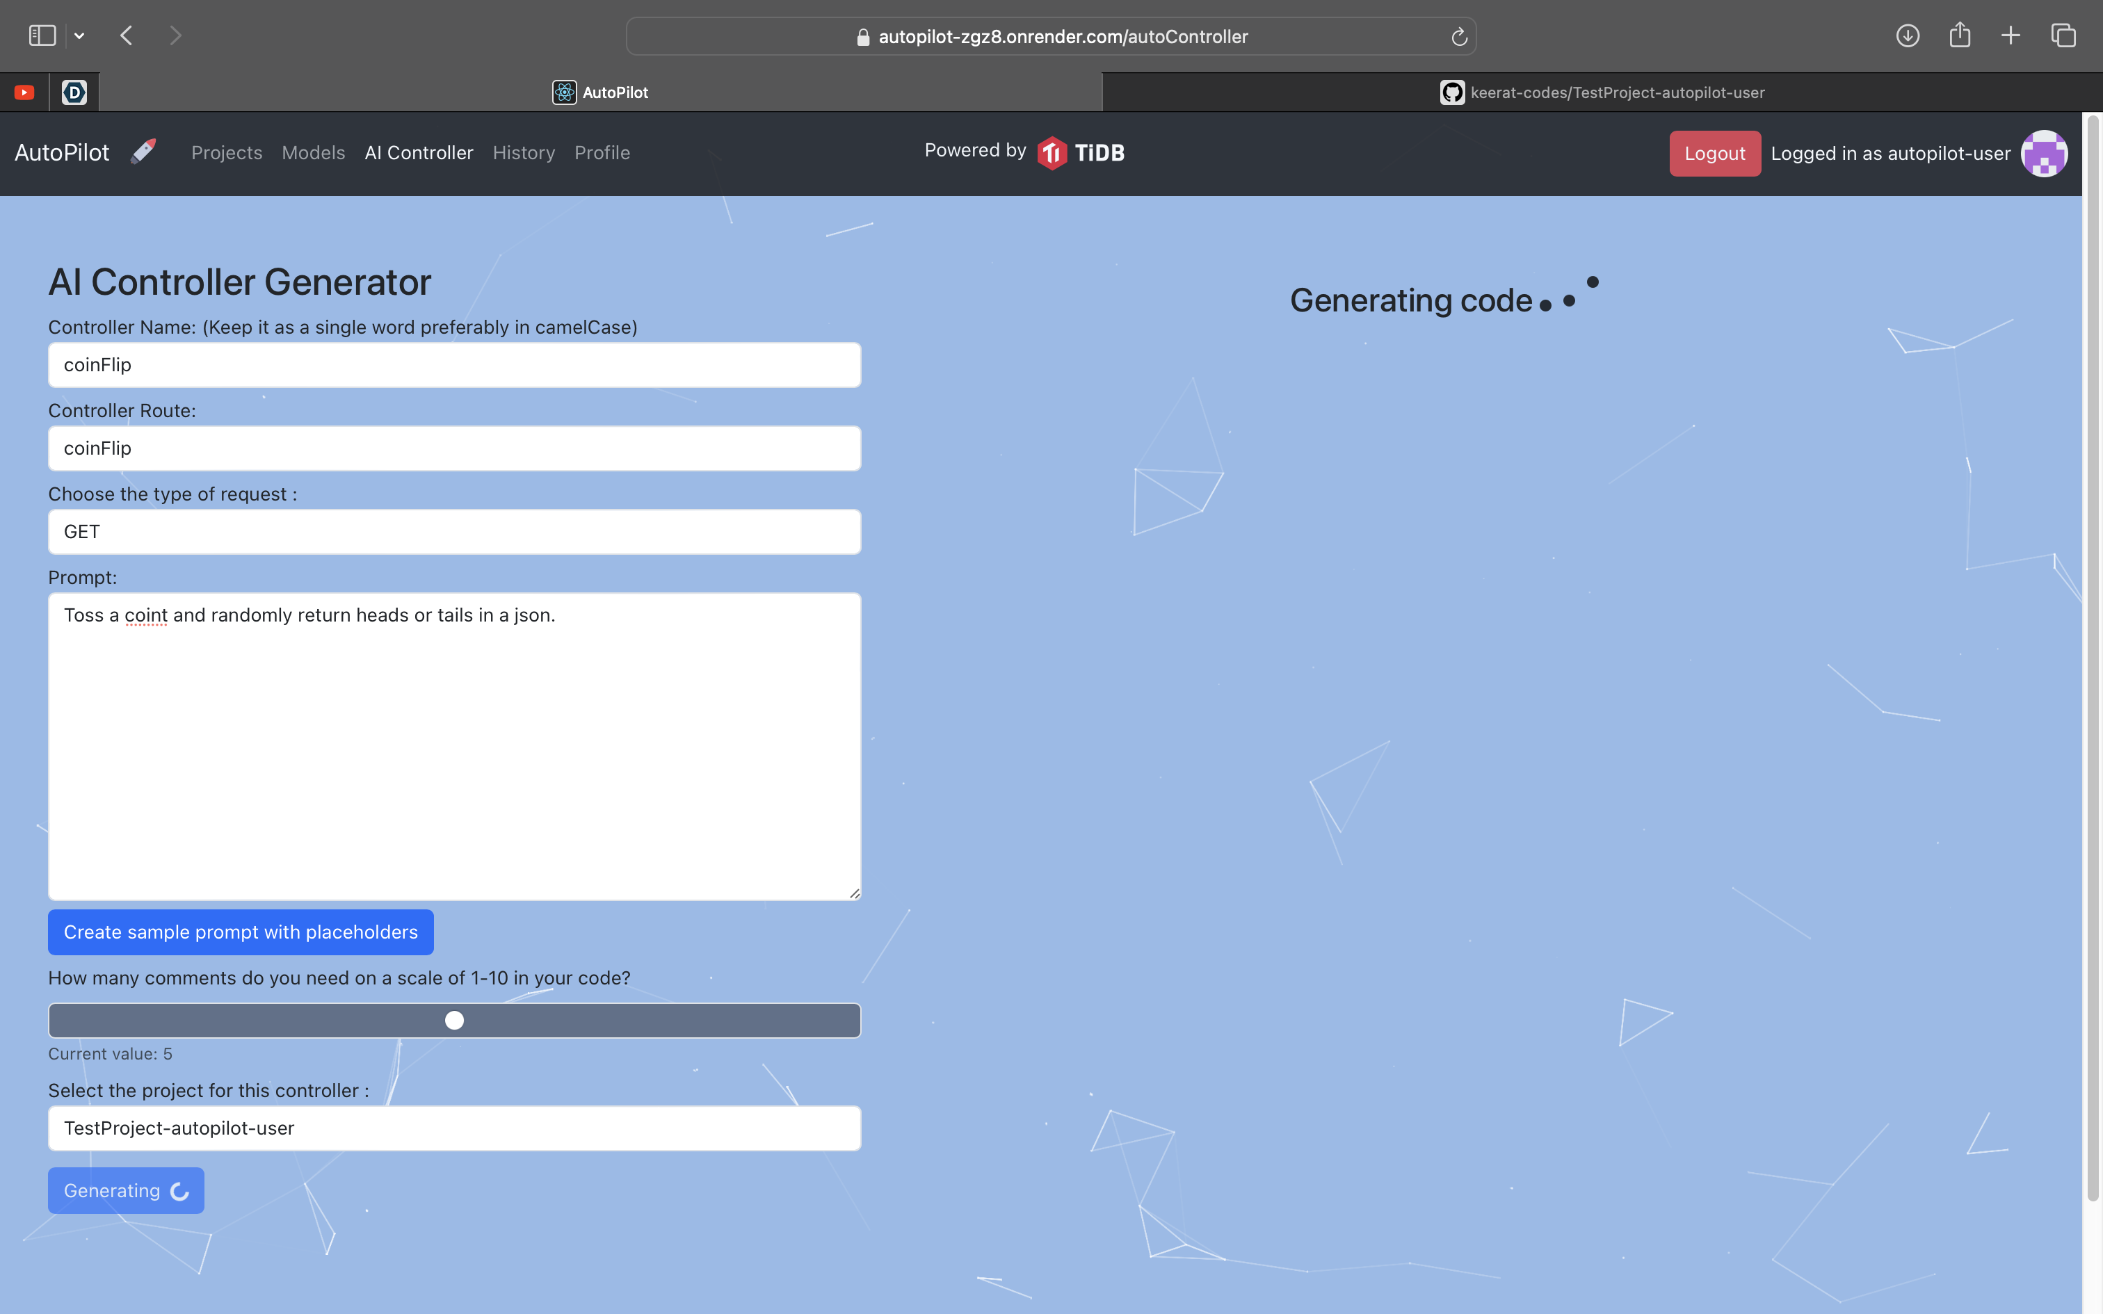Click the autopilot-user avatar
Screen dimensions: 2103x1314
(x=2044, y=154)
